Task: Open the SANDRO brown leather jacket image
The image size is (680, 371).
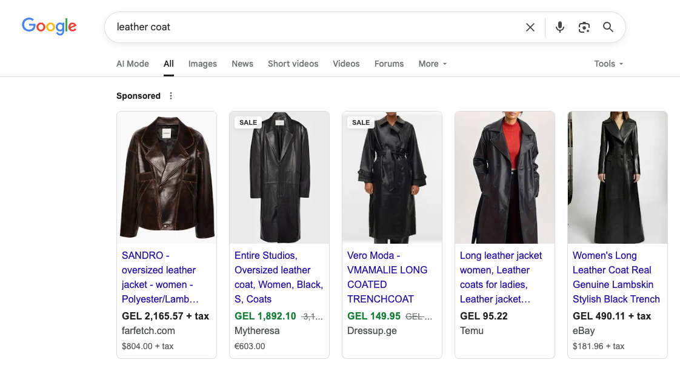Action: pyautogui.click(x=167, y=177)
